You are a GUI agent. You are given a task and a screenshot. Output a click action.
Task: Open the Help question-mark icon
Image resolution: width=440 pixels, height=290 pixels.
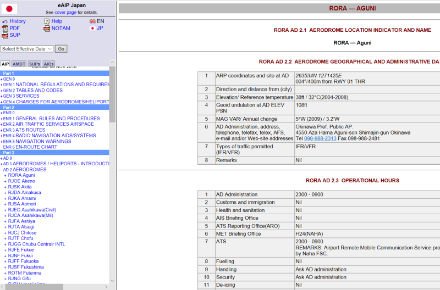47,21
